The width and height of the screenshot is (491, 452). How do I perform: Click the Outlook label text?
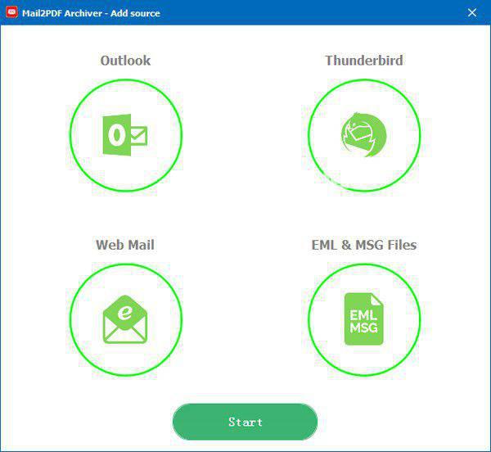(x=125, y=61)
